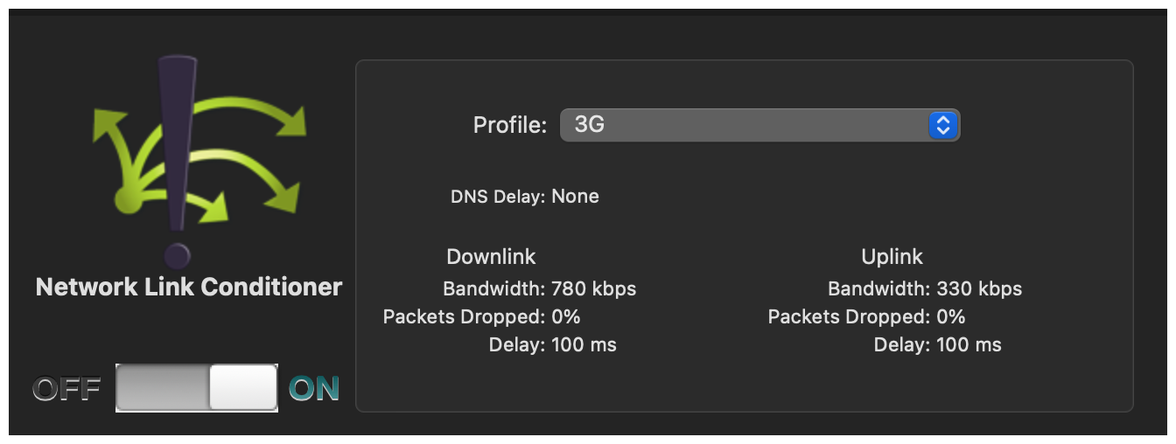This screenshot has height=444, width=1176.
Task: Open the Profile dropdown showing 3G
Action: (x=759, y=125)
